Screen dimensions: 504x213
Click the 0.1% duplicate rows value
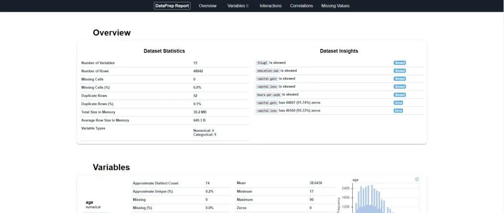[197, 104]
